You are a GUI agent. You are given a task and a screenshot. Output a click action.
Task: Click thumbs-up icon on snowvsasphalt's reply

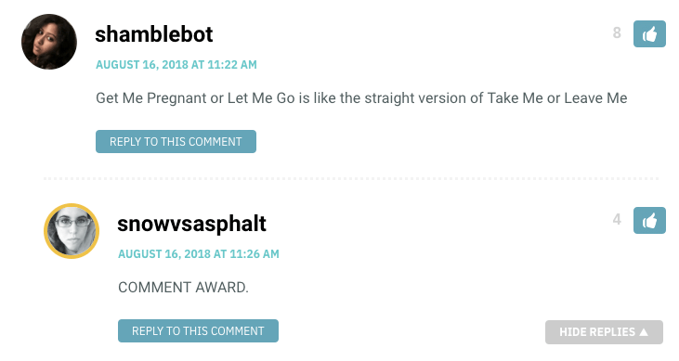coord(649,220)
